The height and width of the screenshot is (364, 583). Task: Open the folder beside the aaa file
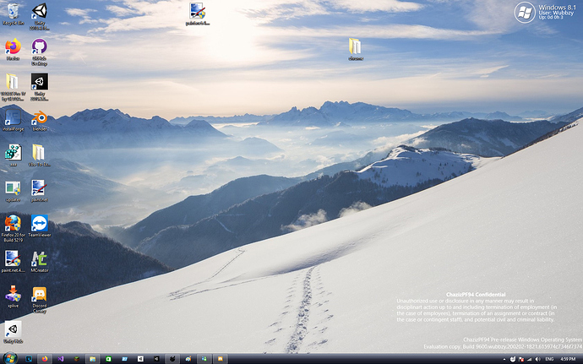click(x=40, y=155)
